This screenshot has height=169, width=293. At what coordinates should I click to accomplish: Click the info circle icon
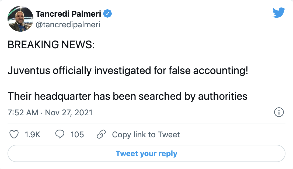(279, 112)
